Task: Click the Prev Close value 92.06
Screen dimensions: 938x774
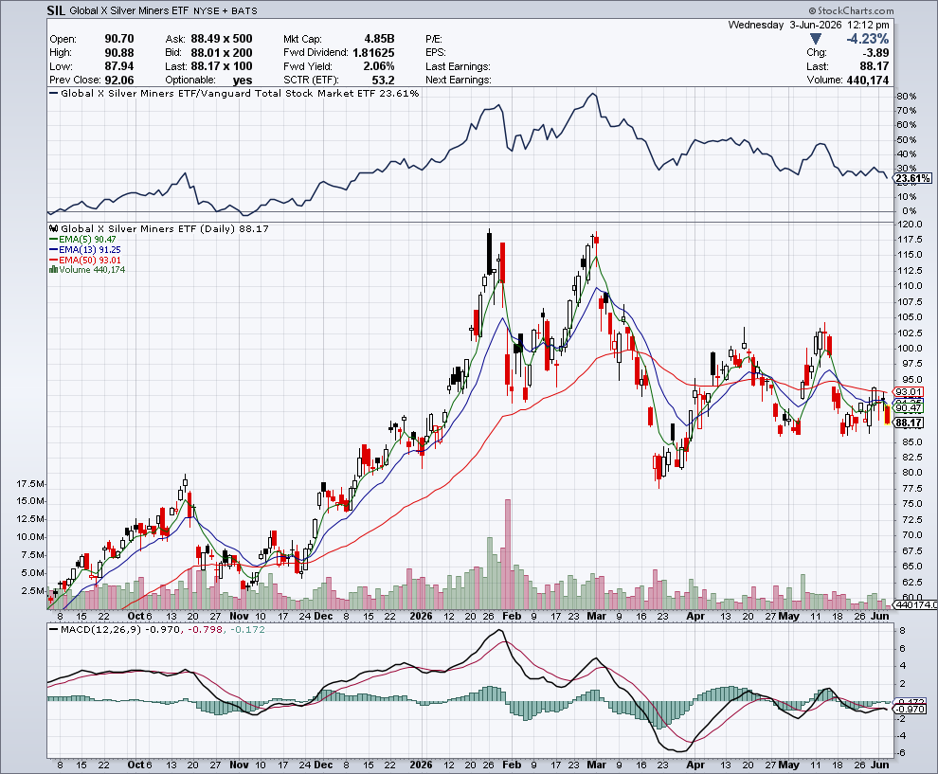Action: 119,81
